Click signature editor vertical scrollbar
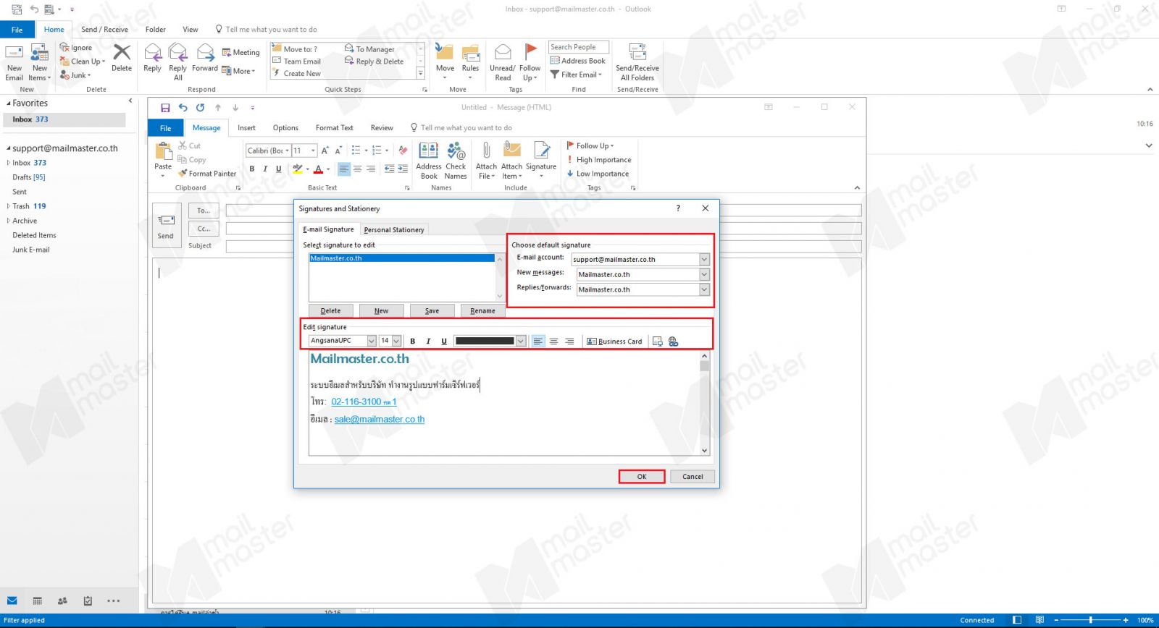 (705, 403)
